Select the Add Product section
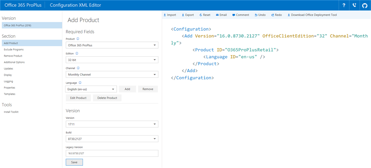The image size is (371, 168). coord(32,43)
